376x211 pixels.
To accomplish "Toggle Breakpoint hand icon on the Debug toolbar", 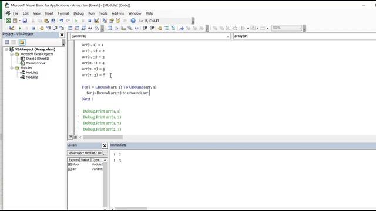I will click(42, 28).
